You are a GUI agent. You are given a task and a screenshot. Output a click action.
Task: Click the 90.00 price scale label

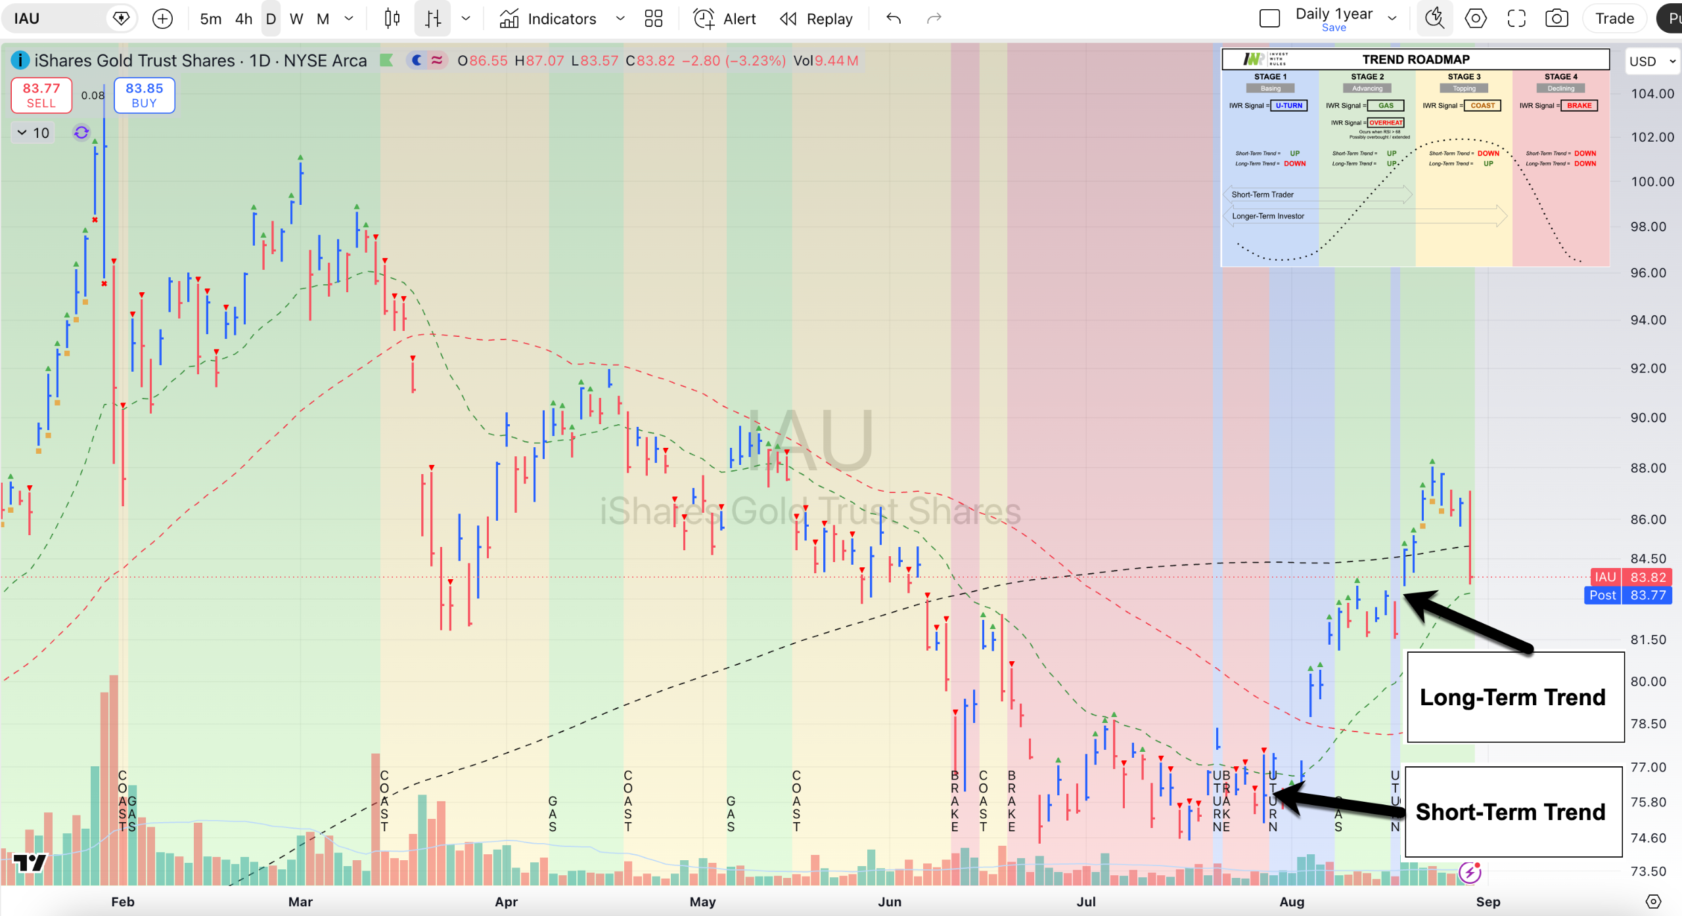point(1648,418)
